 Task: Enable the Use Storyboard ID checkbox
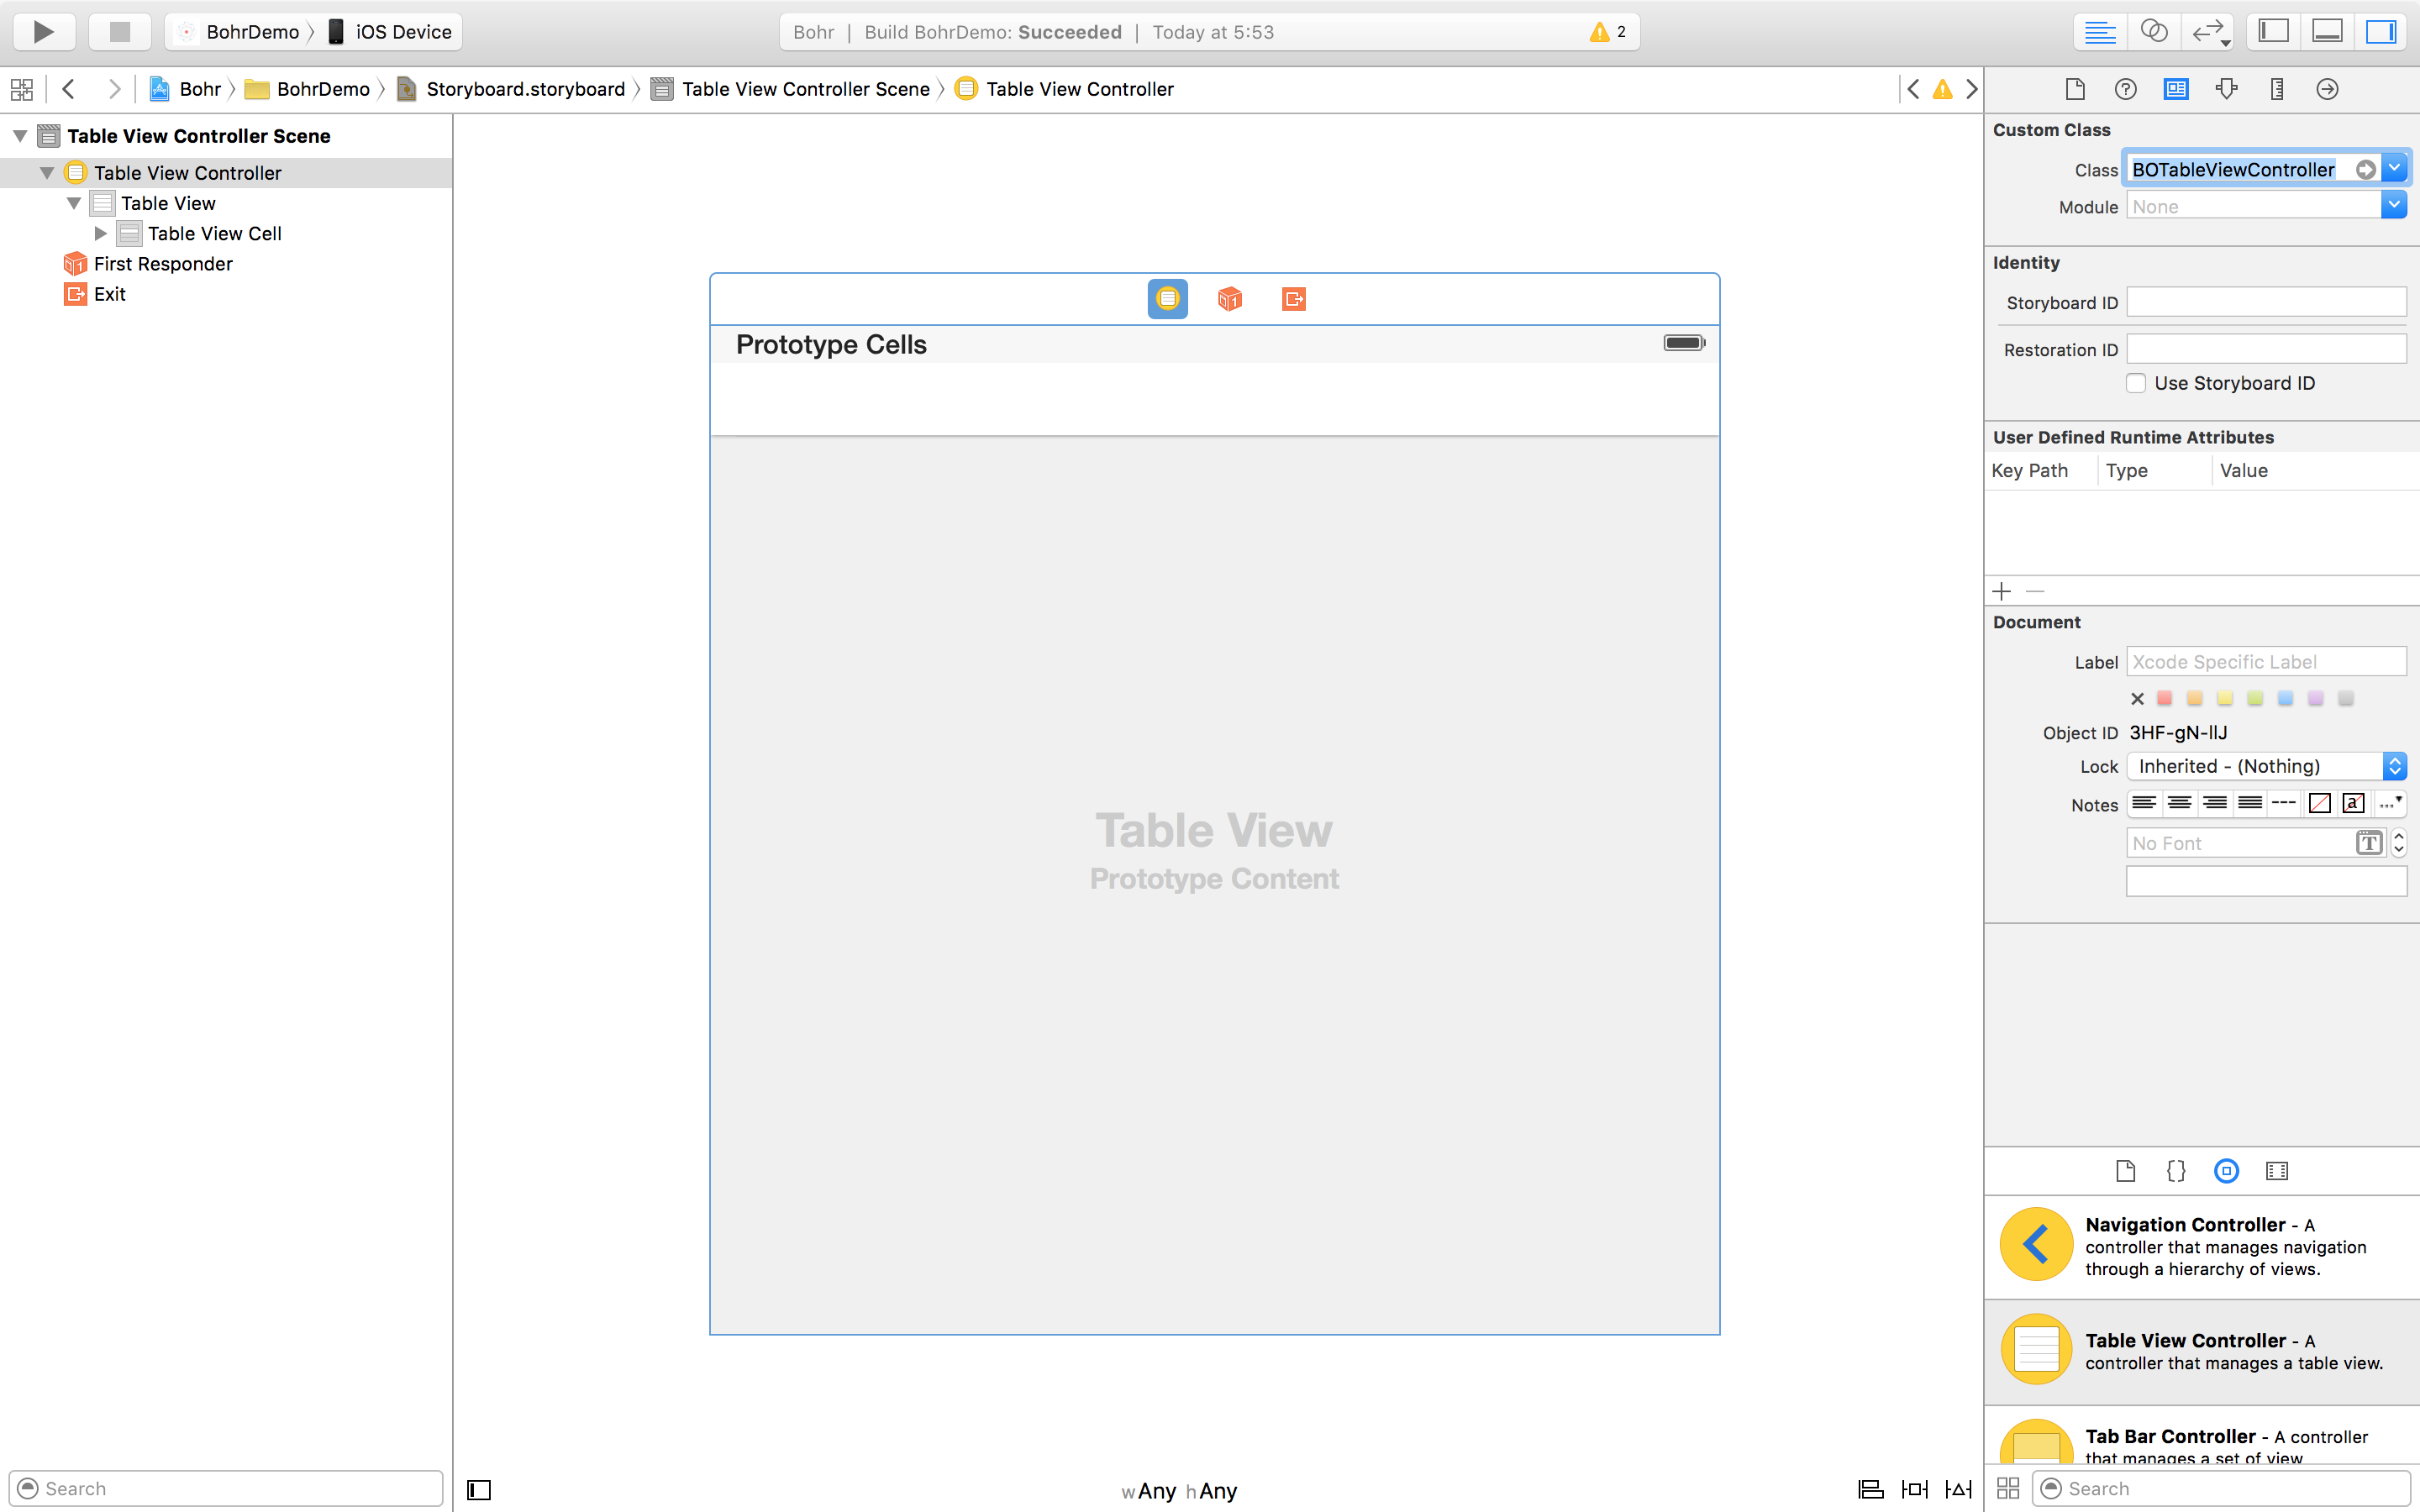coord(2136,383)
